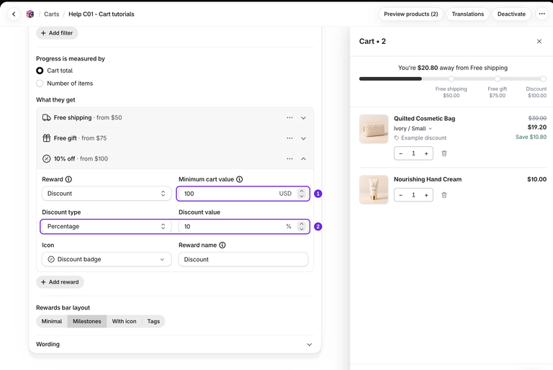
Task: Open the Discount type Percentage dropdown
Action: pyautogui.click(x=107, y=227)
